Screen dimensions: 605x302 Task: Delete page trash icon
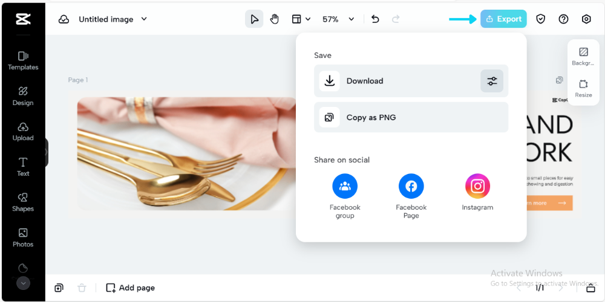point(82,288)
